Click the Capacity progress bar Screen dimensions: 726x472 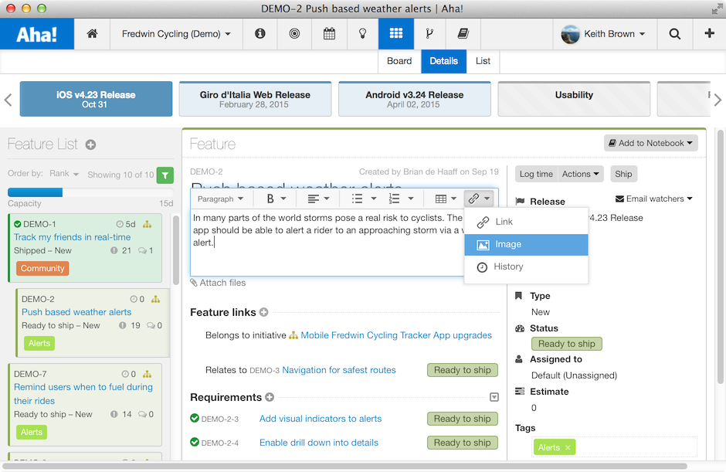pyautogui.click(x=90, y=192)
